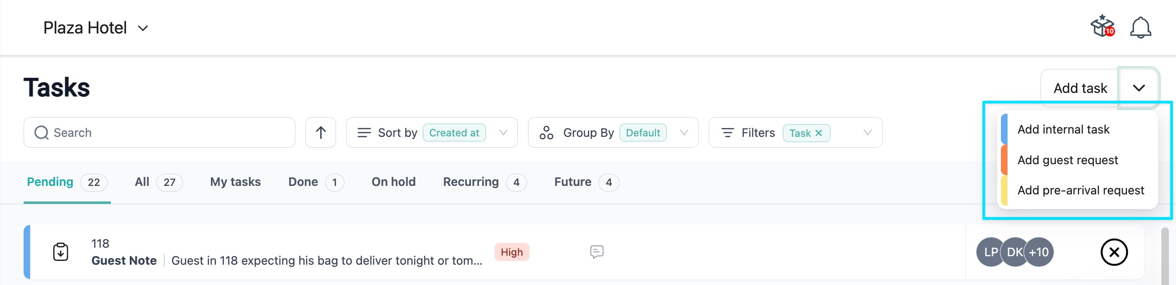The height and width of the screenshot is (285, 1176).
Task: Click the comment icon on task 118
Action: pyautogui.click(x=596, y=252)
